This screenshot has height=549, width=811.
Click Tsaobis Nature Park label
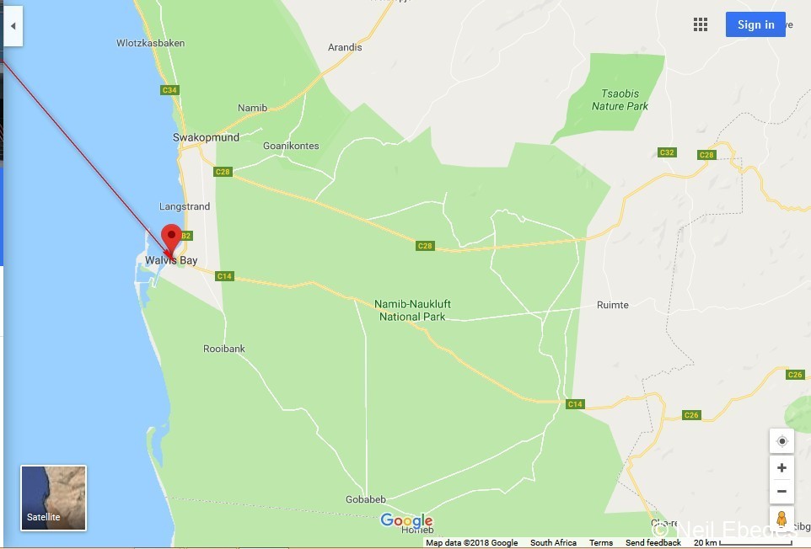coord(620,99)
